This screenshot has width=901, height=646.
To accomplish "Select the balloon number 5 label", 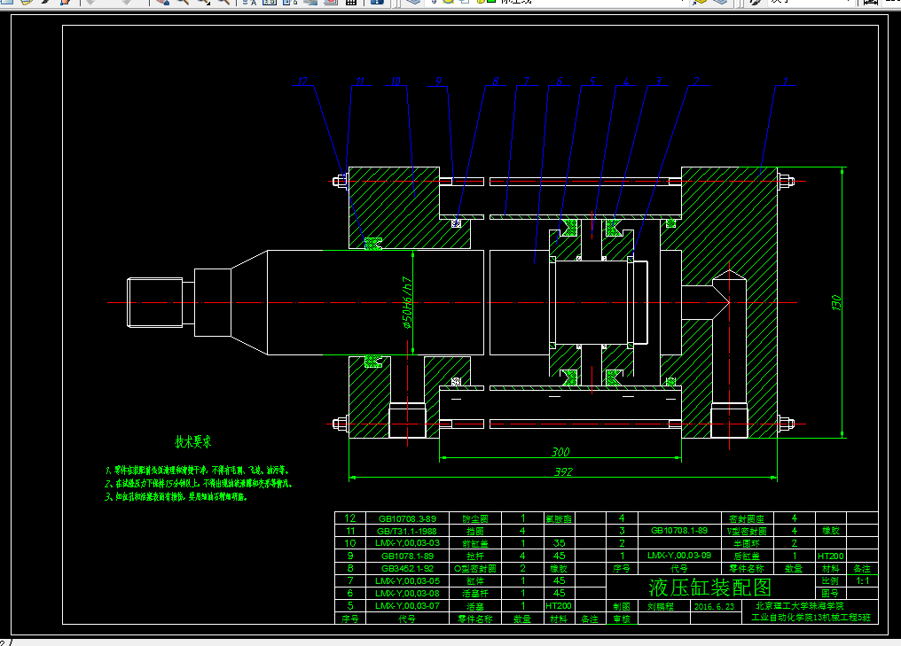I will 592,81.
